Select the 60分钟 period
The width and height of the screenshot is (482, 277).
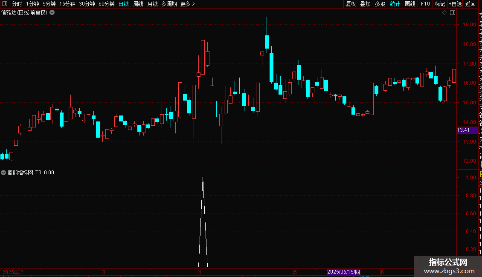coord(107,4)
